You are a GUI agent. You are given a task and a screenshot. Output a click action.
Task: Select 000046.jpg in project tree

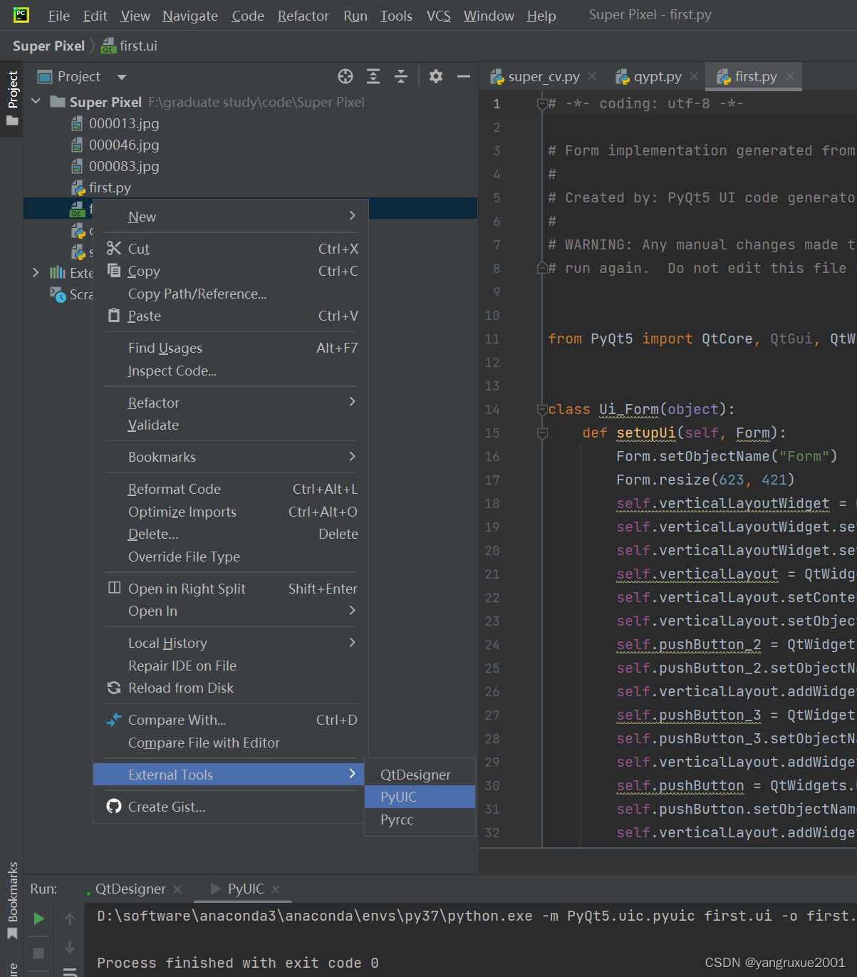coord(124,145)
